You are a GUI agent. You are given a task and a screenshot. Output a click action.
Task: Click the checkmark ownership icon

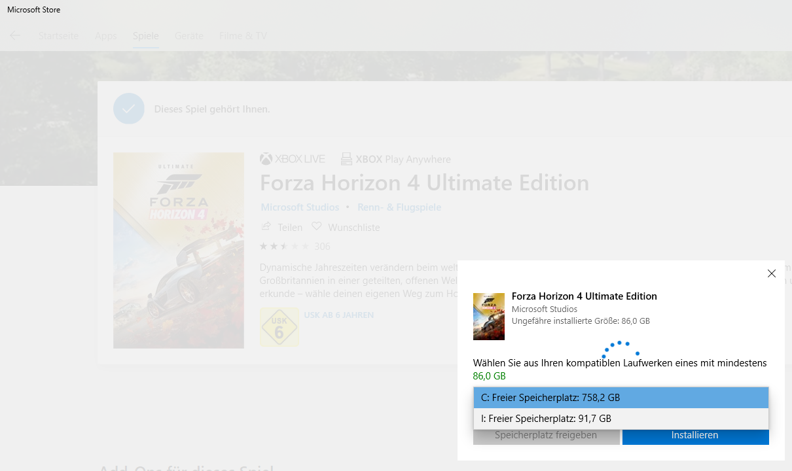click(129, 109)
